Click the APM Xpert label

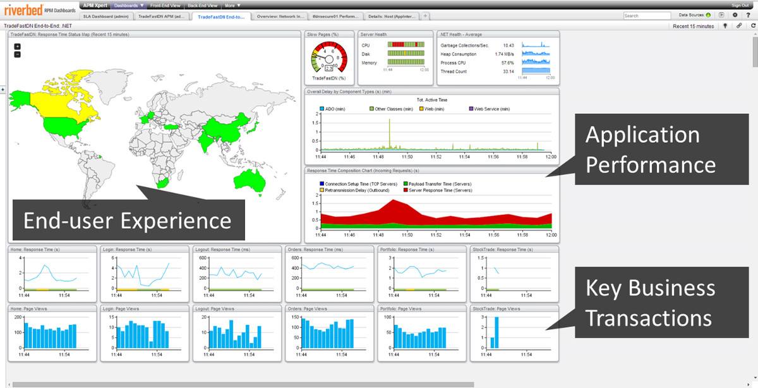click(x=95, y=5)
